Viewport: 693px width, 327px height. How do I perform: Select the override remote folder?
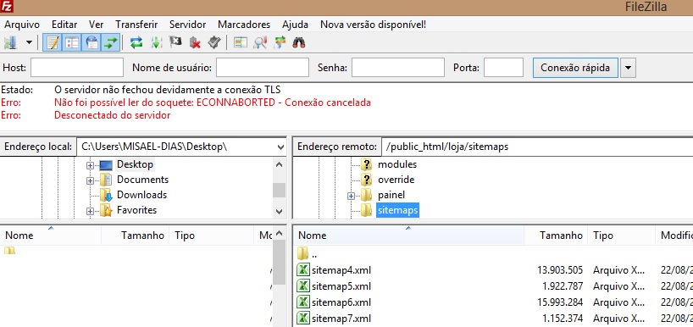(x=396, y=180)
